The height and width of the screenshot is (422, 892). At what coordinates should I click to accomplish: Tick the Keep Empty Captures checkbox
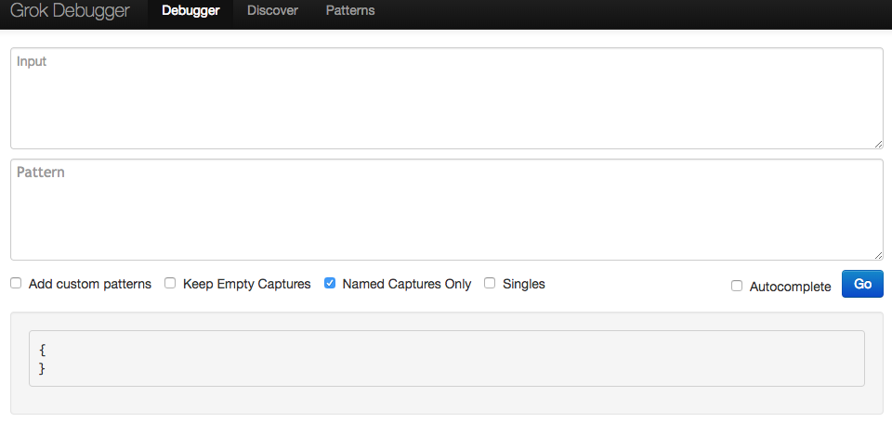170,284
